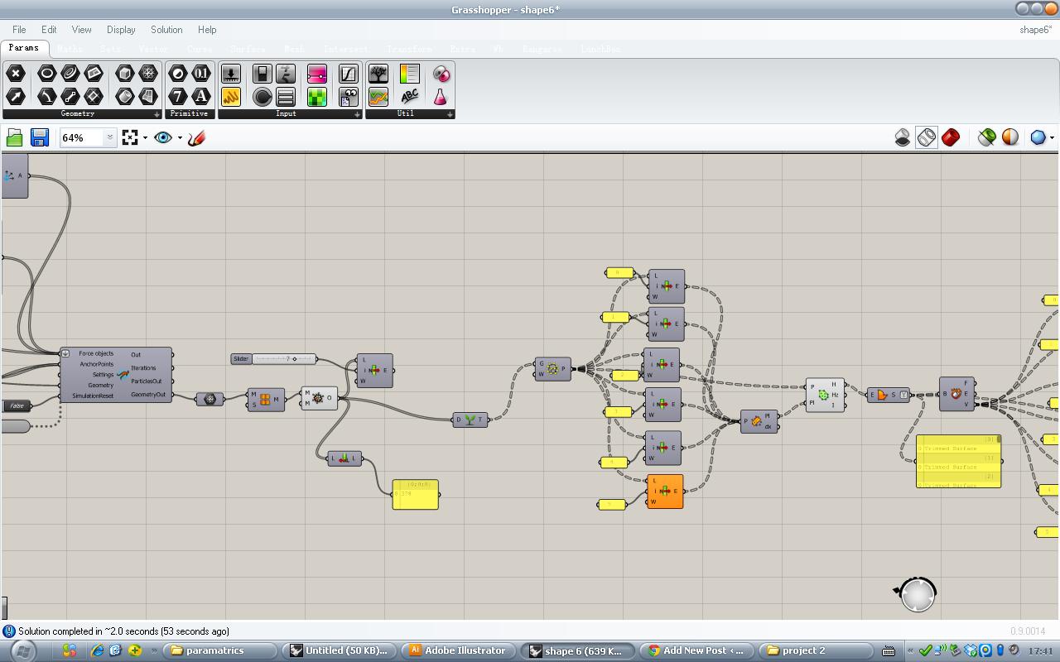This screenshot has height=662, width=1060.
Task: Open the zoom level 64% dropdown
Action: click(x=109, y=138)
